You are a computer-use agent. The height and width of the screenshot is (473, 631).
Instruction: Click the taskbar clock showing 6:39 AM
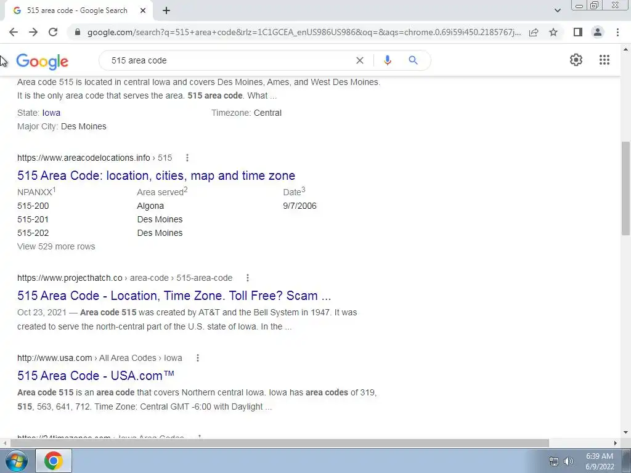pyautogui.click(x=600, y=461)
